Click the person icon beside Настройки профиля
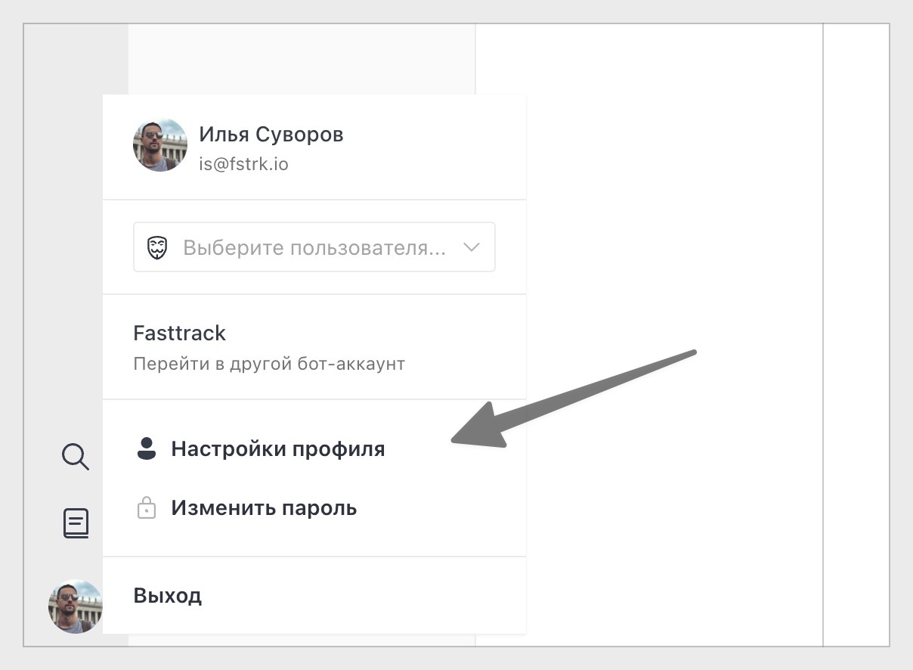The width and height of the screenshot is (913, 670). click(146, 448)
